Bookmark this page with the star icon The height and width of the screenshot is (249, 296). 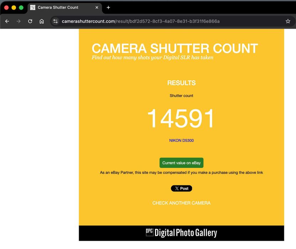tap(288, 21)
